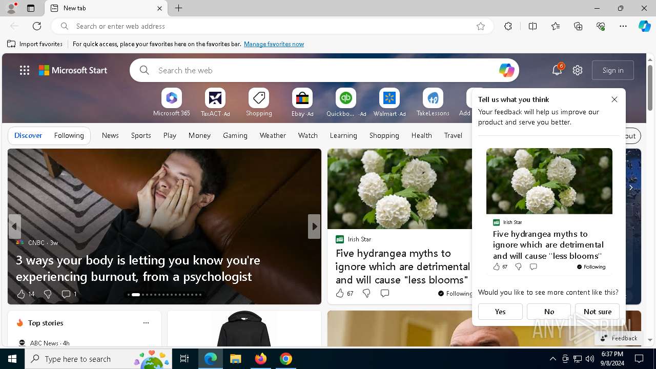This screenshot has height=369, width=656.
Task: Show previous carousel story arrow
Action: (14, 227)
